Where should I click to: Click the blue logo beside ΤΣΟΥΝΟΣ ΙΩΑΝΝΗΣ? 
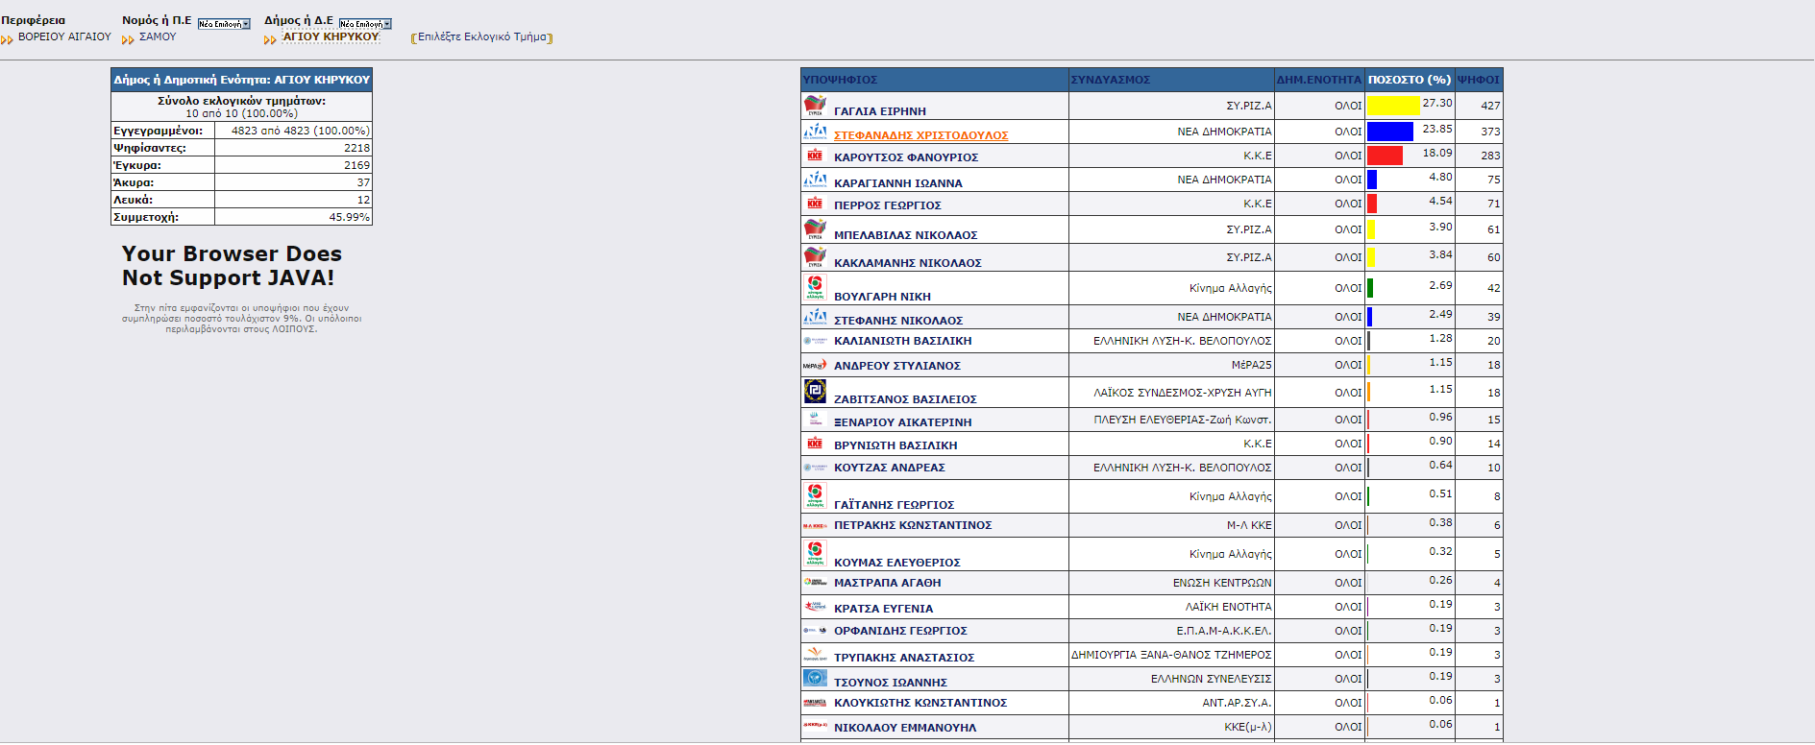pos(815,678)
